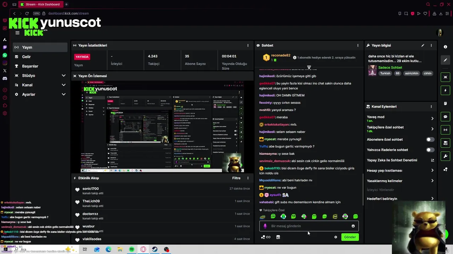Click username reconade82 in gift leaderboard

(281, 55)
